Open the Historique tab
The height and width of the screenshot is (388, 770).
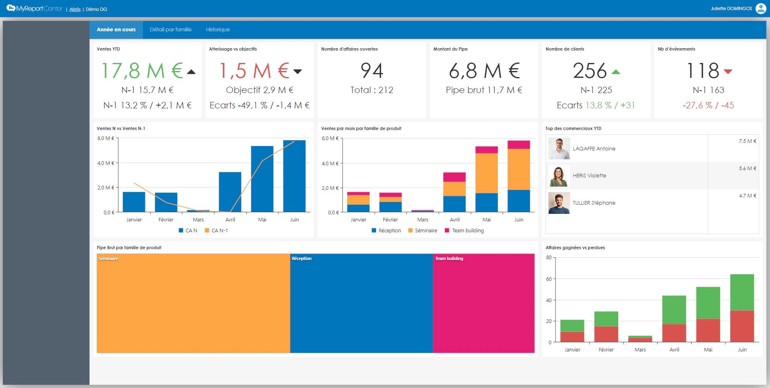pyautogui.click(x=218, y=30)
